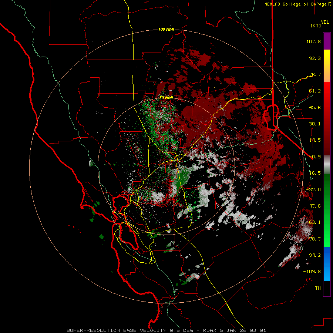
Task: Select the -16.5 velocity scale label
Action: point(313,173)
